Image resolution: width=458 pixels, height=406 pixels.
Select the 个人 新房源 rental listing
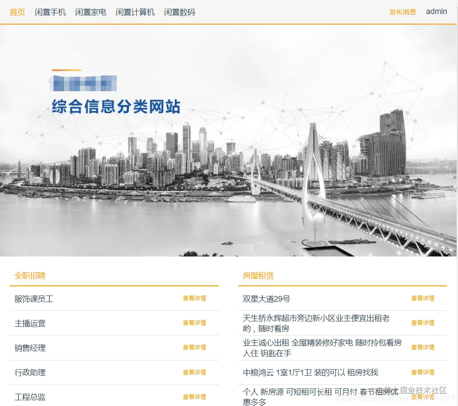click(320, 397)
